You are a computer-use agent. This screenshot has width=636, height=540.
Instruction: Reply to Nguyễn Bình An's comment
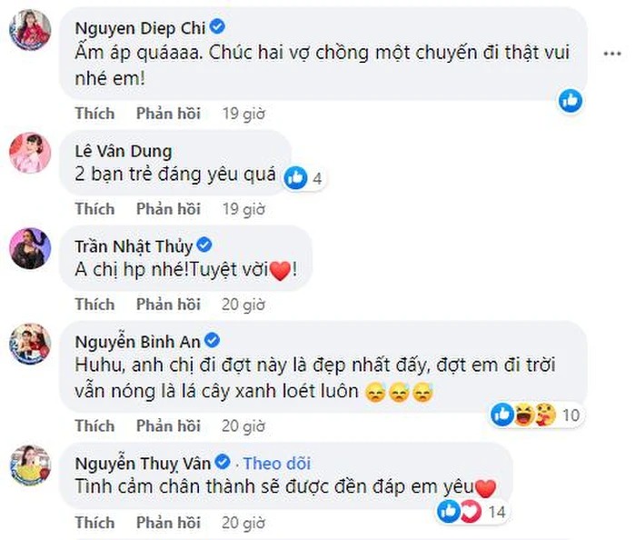tap(168, 425)
